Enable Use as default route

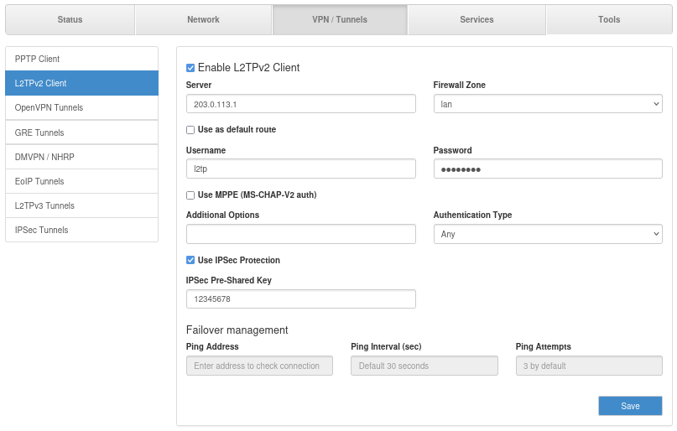[x=190, y=130]
